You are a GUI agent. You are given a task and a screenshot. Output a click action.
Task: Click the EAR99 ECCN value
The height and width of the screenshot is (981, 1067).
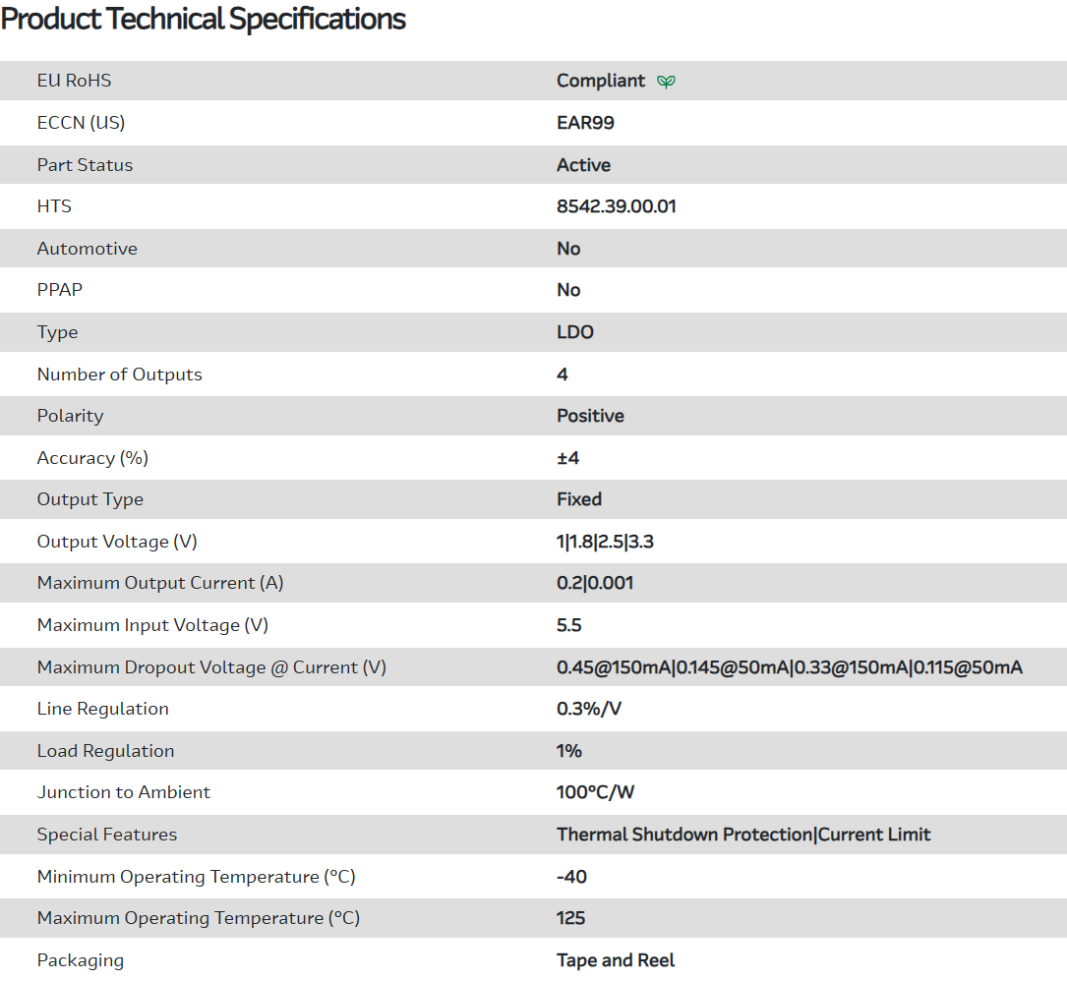tap(585, 123)
